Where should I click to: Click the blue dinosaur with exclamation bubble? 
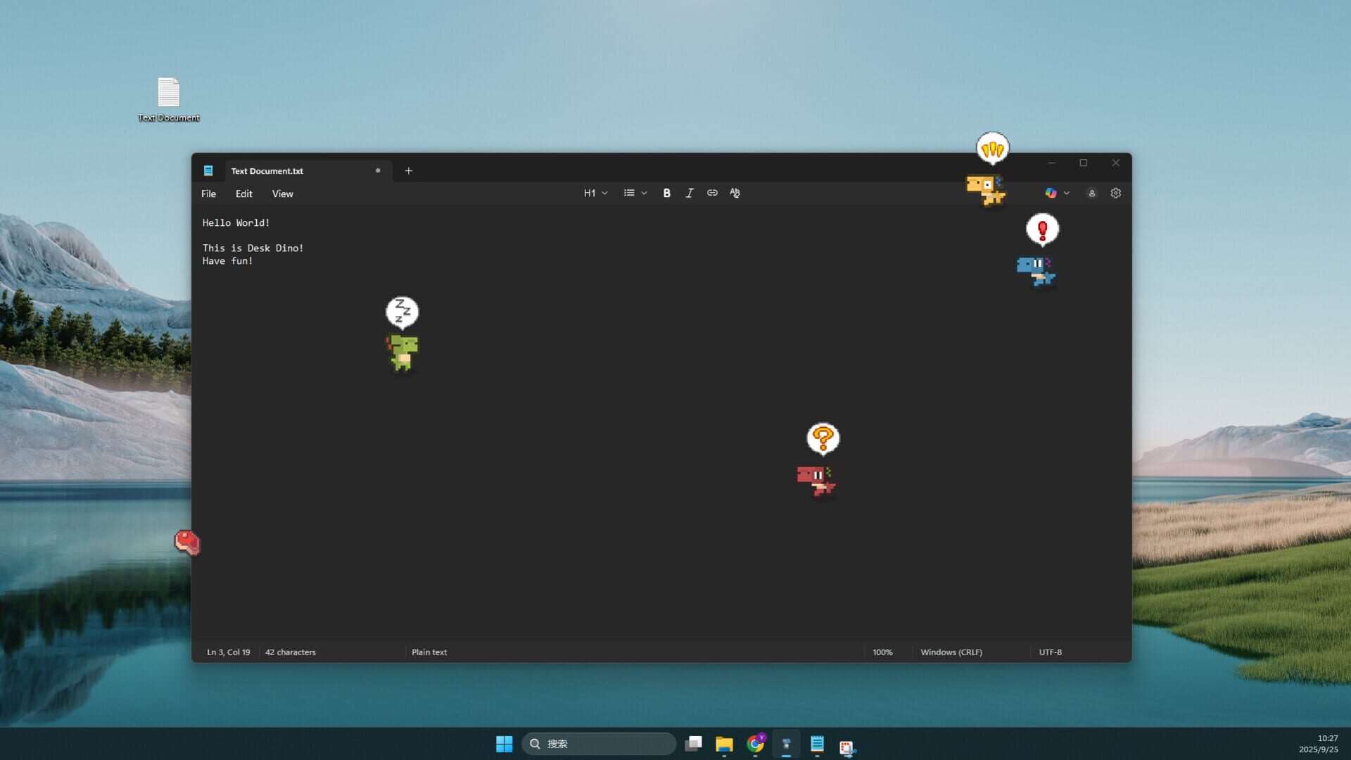pos(1036,270)
